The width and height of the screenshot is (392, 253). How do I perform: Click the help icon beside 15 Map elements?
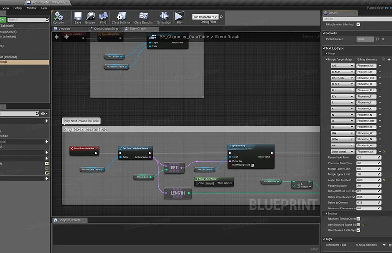pyautogui.click(x=383, y=59)
